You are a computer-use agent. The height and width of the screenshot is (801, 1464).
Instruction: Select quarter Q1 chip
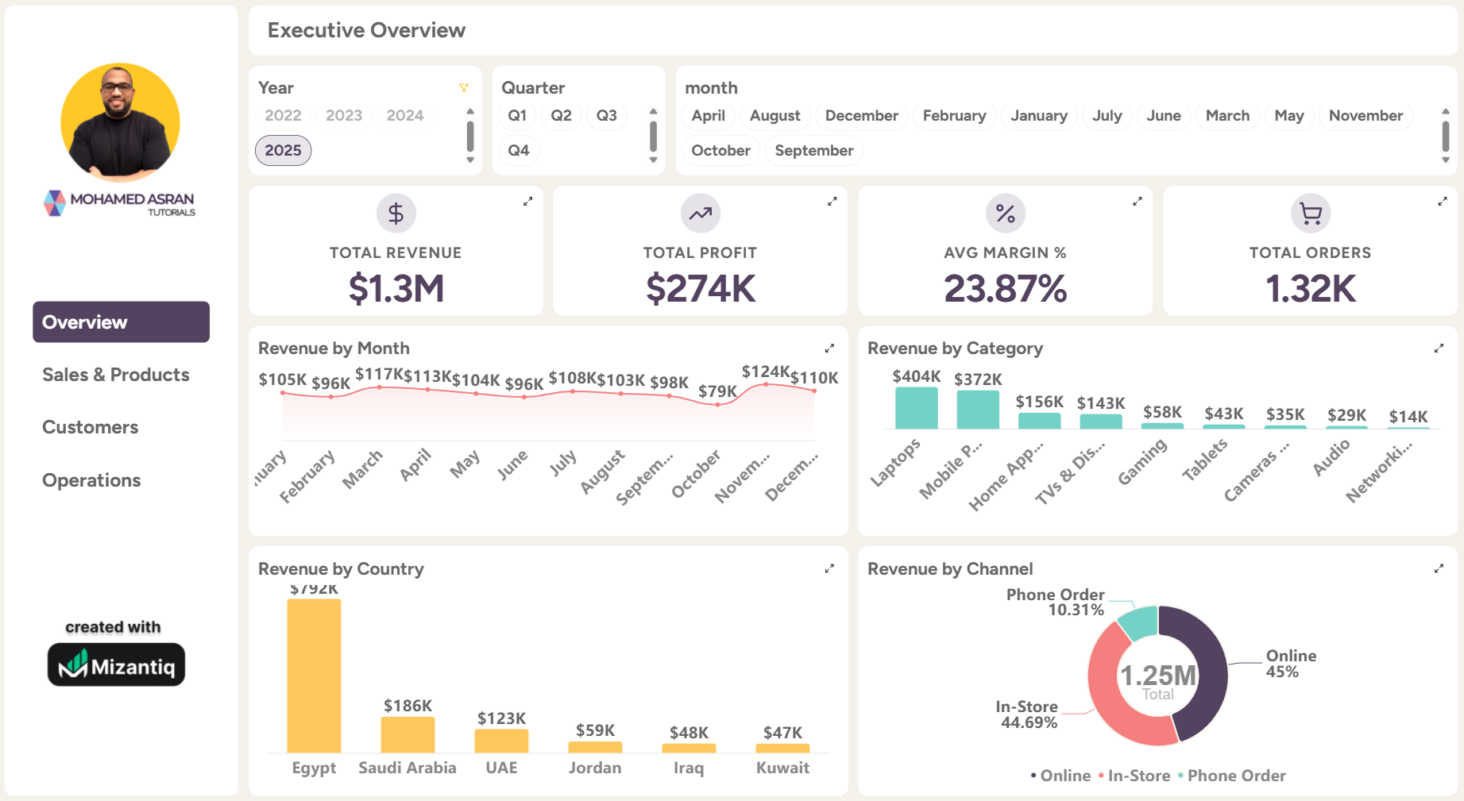(517, 115)
